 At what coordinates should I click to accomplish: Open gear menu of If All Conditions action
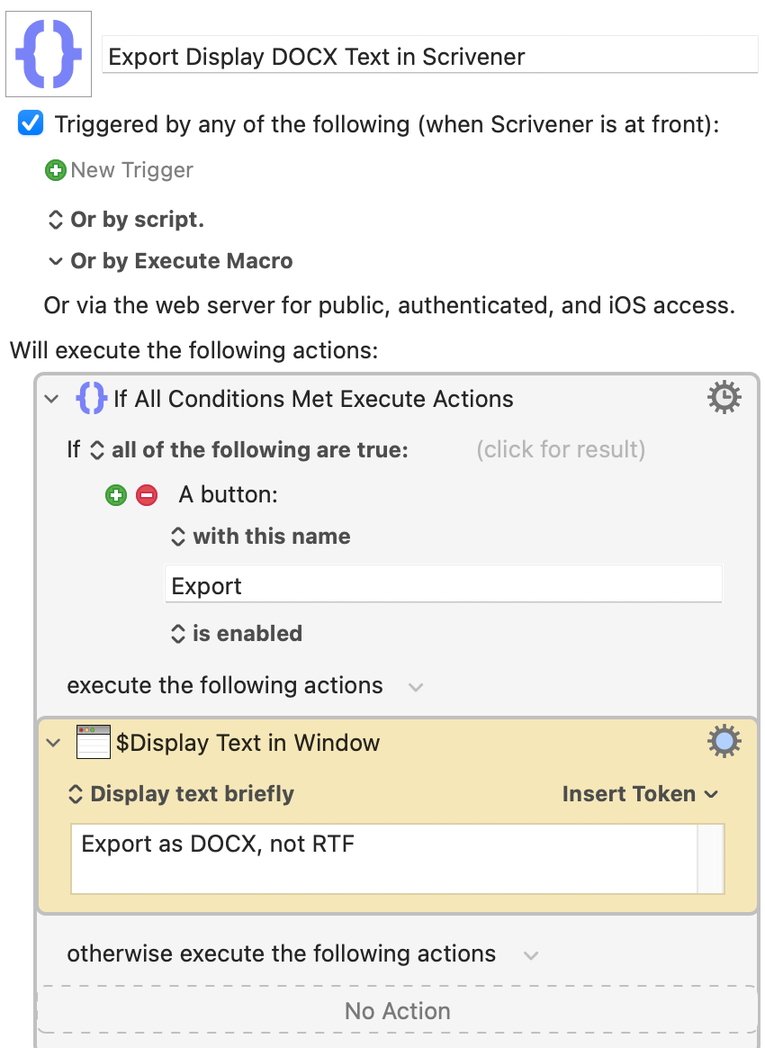pyautogui.click(x=724, y=398)
